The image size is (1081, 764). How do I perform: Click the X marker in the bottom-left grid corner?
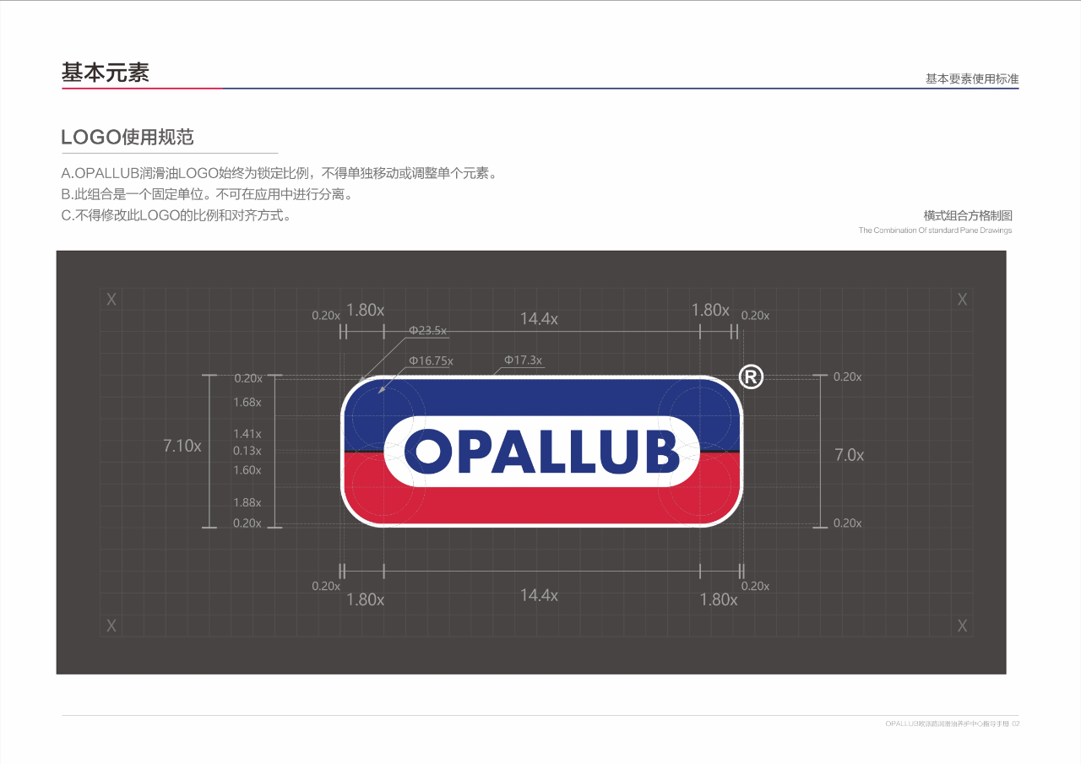coord(111,626)
